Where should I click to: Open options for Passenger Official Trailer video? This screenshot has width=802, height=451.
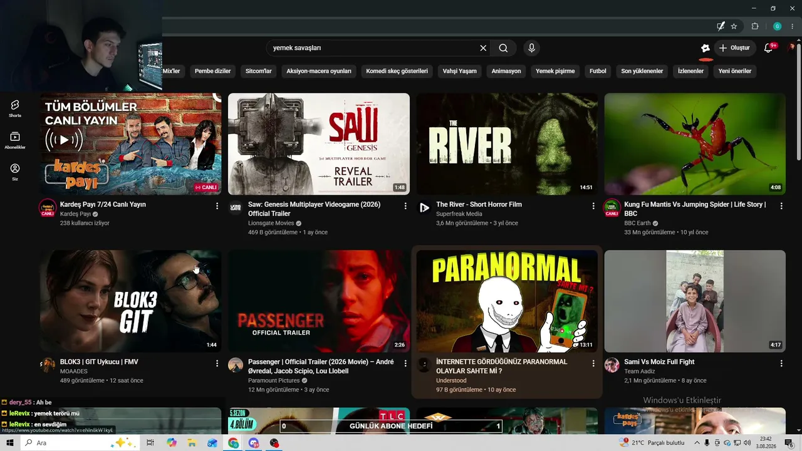(405, 363)
